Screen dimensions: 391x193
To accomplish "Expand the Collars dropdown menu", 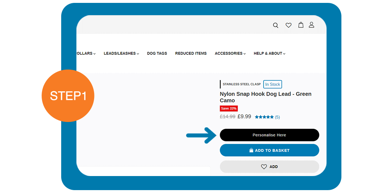I will [x=86, y=53].
